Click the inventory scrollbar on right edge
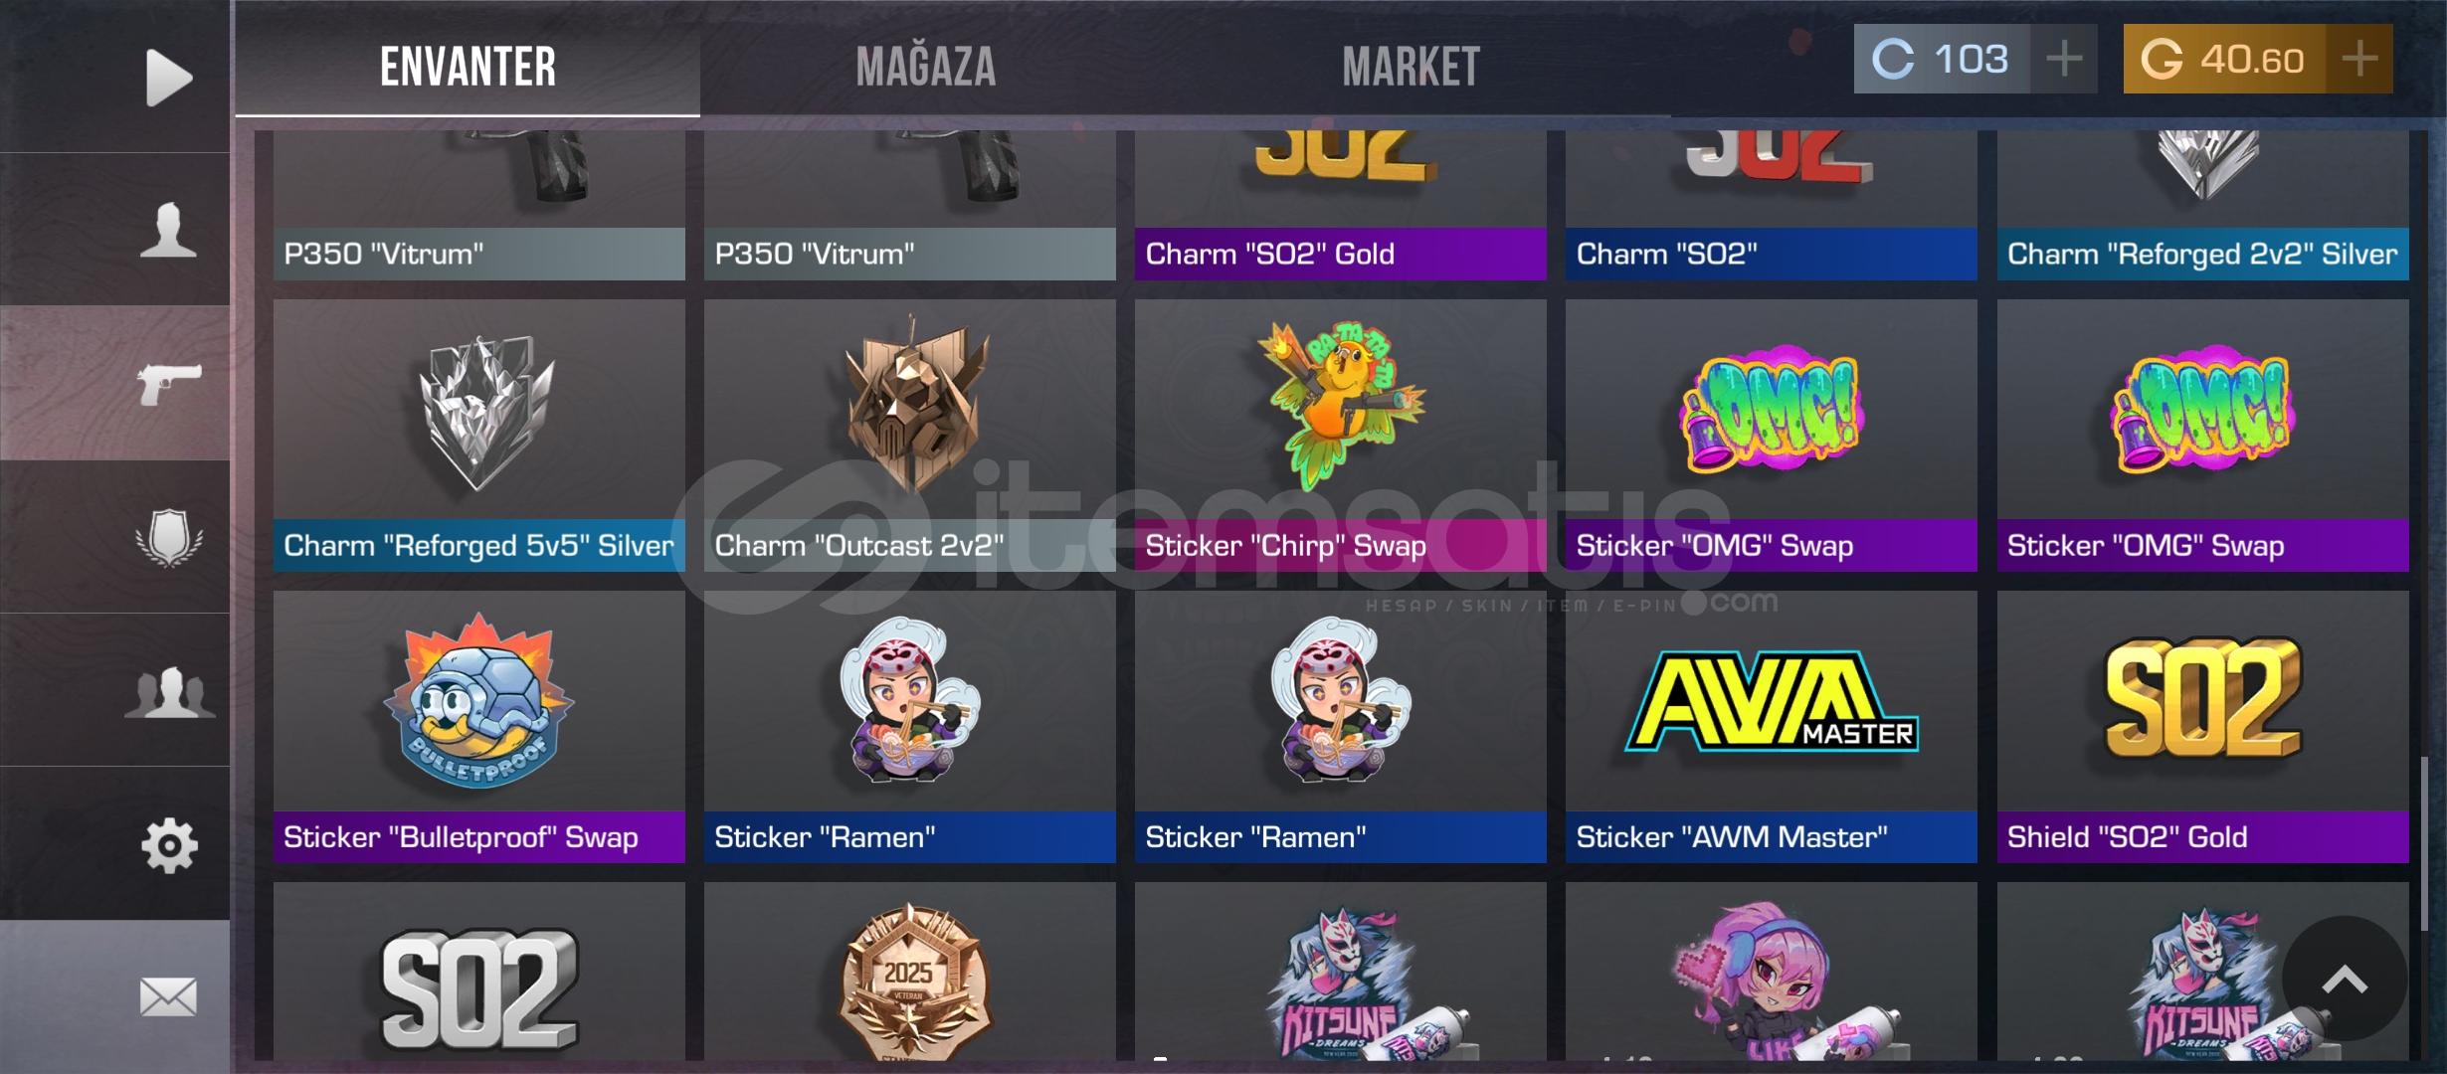Viewport: 2447px width, 1074px height. point(2424,843)
